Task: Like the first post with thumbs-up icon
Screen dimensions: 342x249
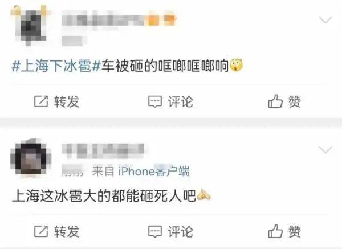Action: click(275, 101)
